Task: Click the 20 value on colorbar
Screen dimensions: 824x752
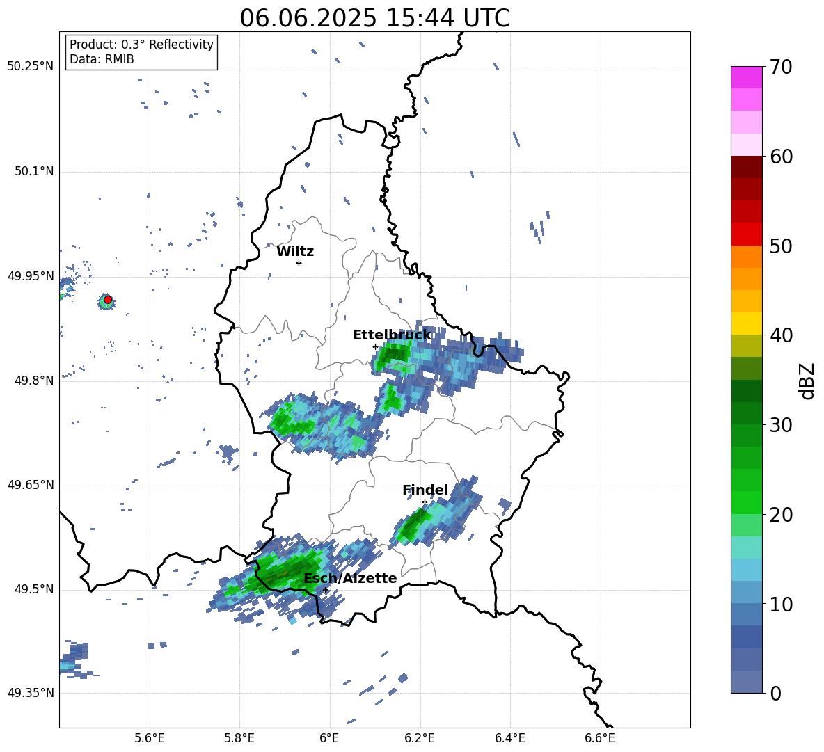Action: pos(782,515)
